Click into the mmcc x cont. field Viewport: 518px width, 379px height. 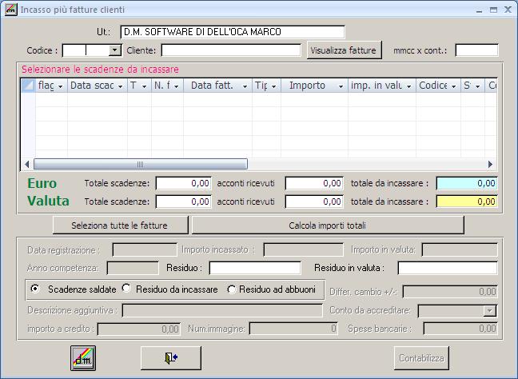(x=476, y=50)
